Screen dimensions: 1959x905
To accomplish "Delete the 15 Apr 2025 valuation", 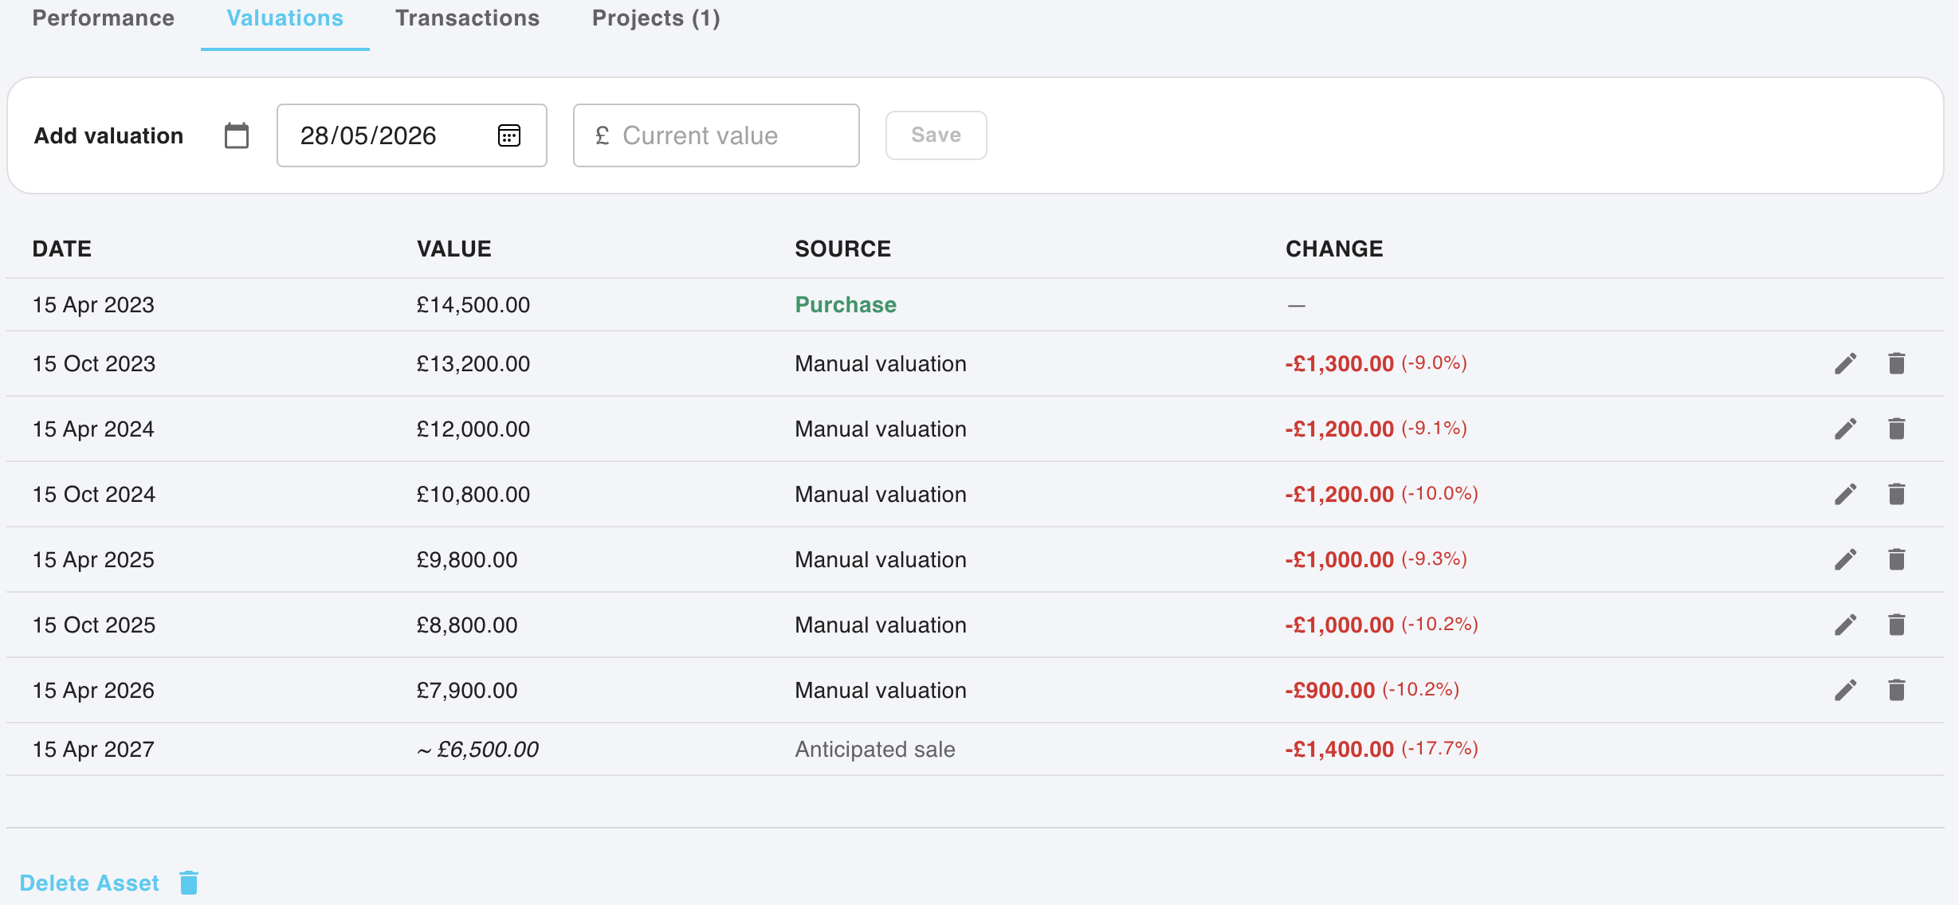I will 1897,560.
